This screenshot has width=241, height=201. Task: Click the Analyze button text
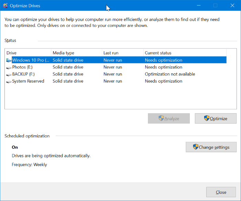(172, 119)
